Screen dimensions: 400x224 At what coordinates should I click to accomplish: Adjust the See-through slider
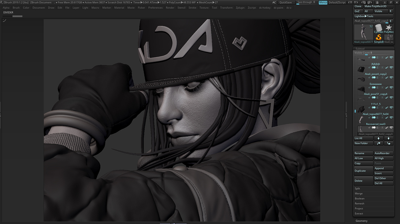pos(306,2)
